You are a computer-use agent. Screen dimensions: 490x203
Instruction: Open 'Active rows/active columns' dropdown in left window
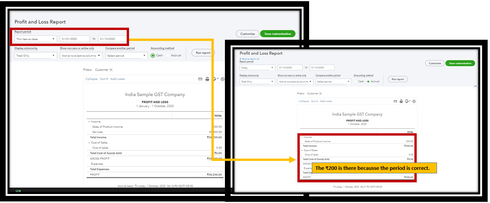(x=81, y=56)
